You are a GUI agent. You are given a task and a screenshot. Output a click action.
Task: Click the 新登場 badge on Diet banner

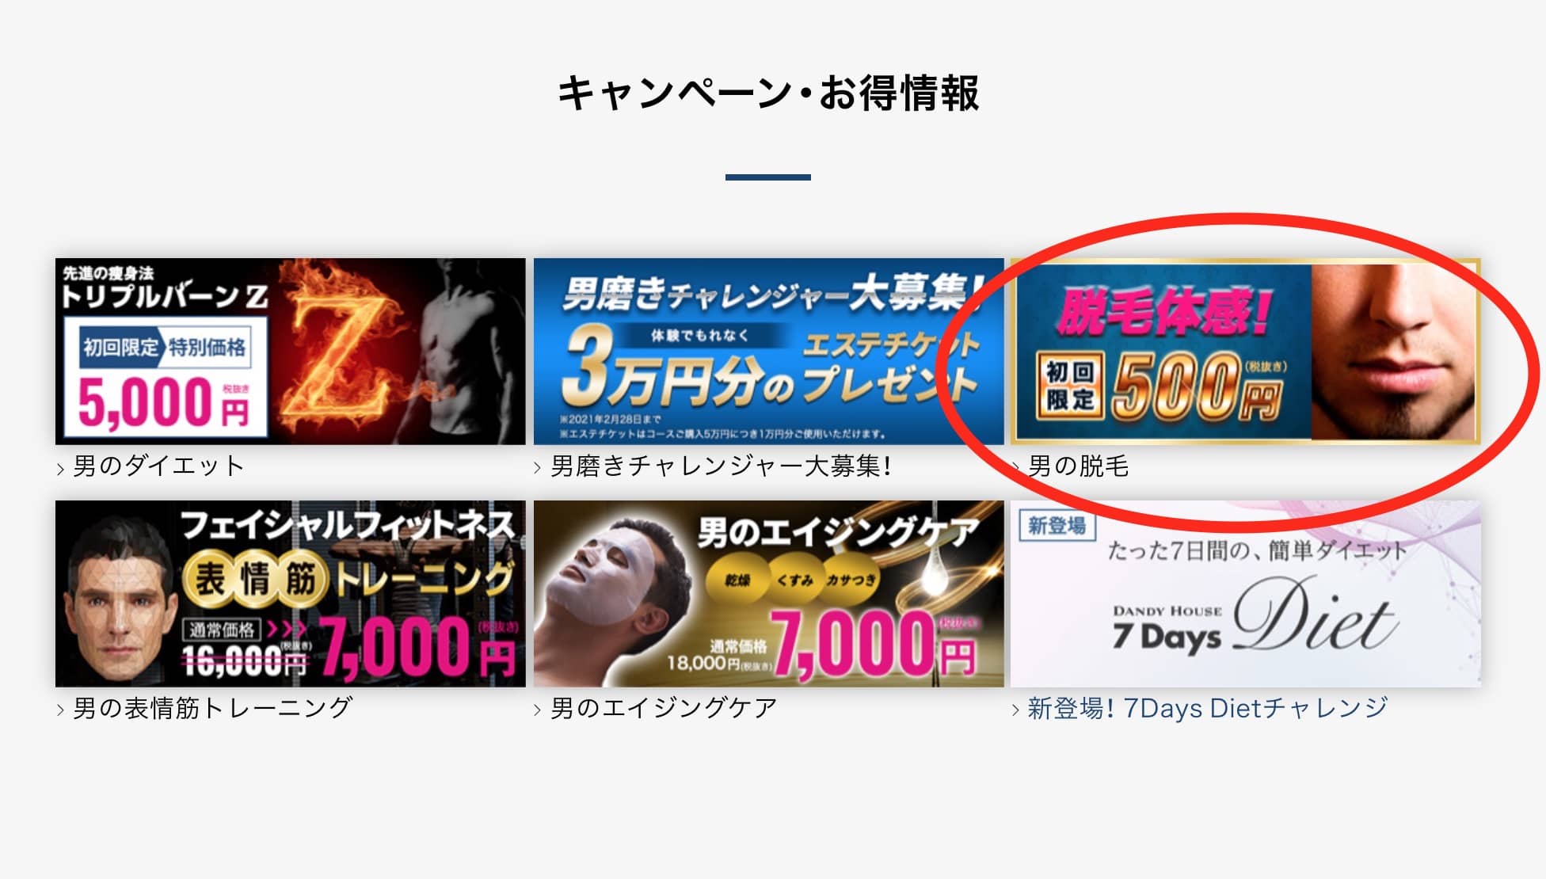coord(1057,525)
